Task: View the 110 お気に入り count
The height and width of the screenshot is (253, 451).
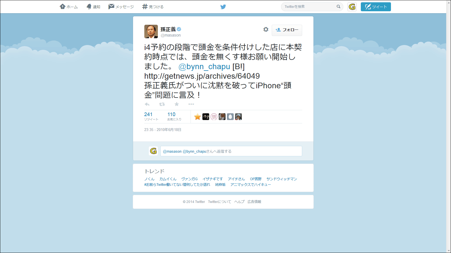Action: [174, 116]
